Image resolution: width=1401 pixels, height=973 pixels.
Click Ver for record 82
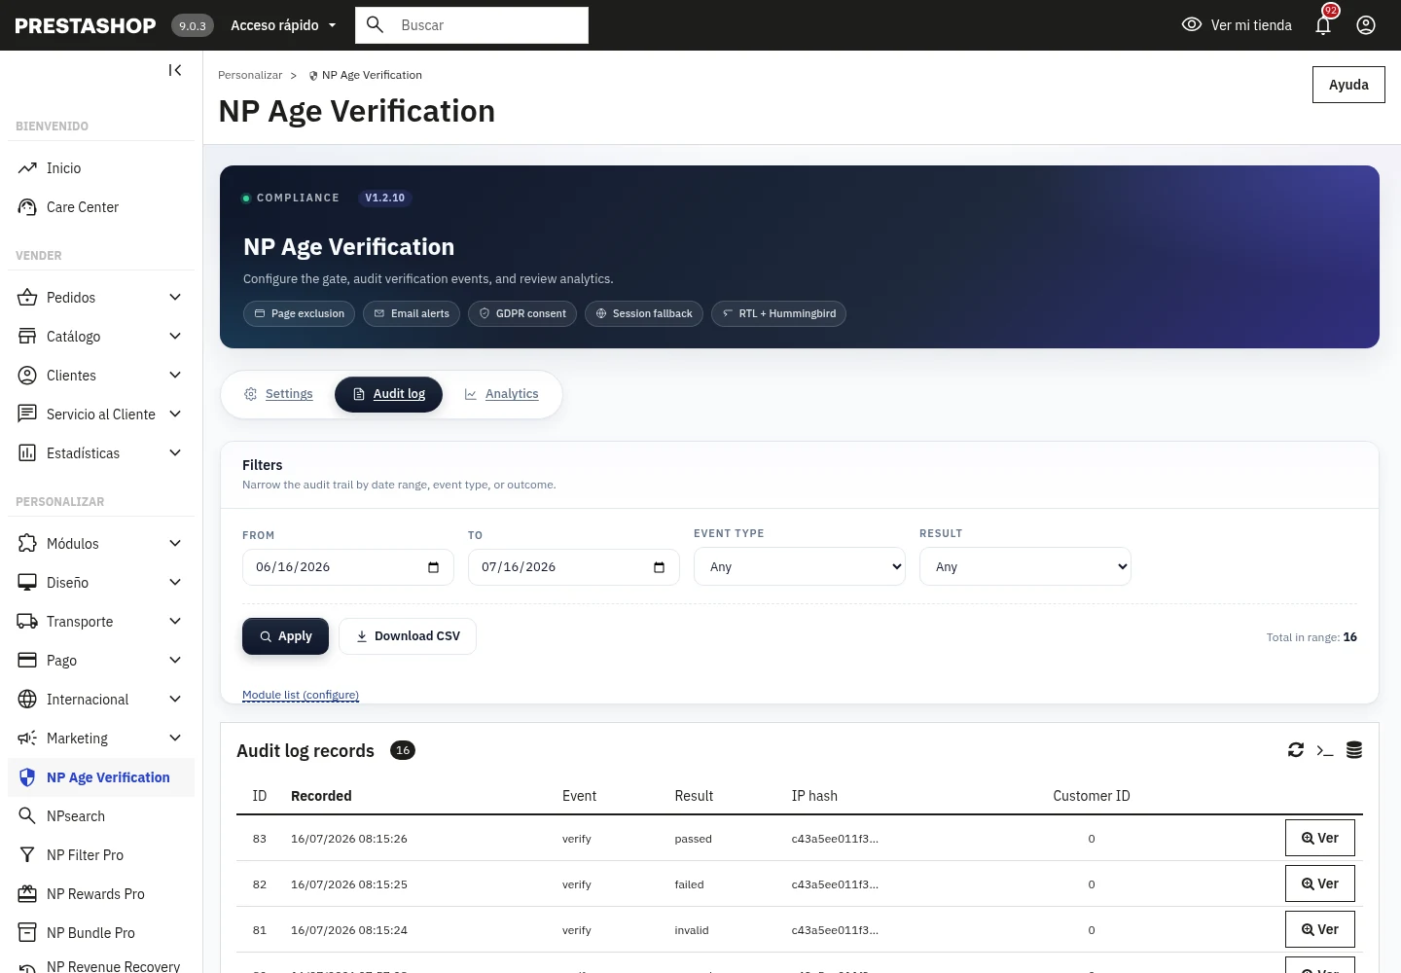(x=1320, y=883)
